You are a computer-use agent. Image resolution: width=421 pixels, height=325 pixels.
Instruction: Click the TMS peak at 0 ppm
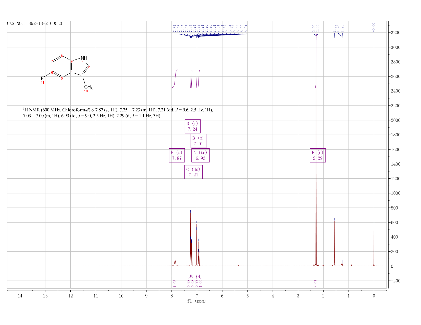coord(374,241)
